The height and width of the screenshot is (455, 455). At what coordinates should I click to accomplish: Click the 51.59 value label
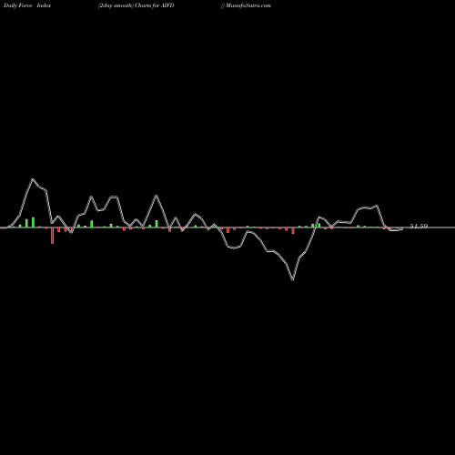(x=419, y=227)
